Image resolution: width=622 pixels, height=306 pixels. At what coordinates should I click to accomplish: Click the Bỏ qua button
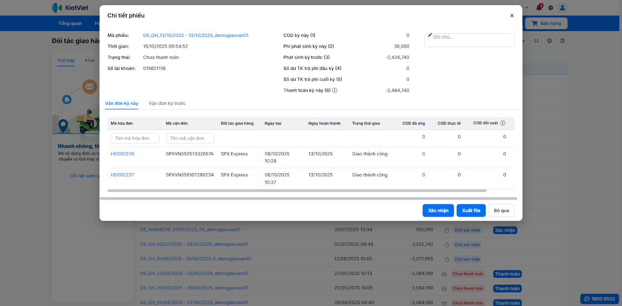[x=501, y=210]
